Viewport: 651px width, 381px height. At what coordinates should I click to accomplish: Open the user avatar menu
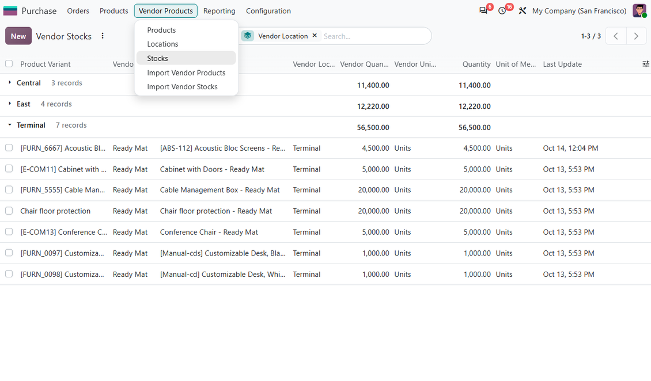(639, 11)
